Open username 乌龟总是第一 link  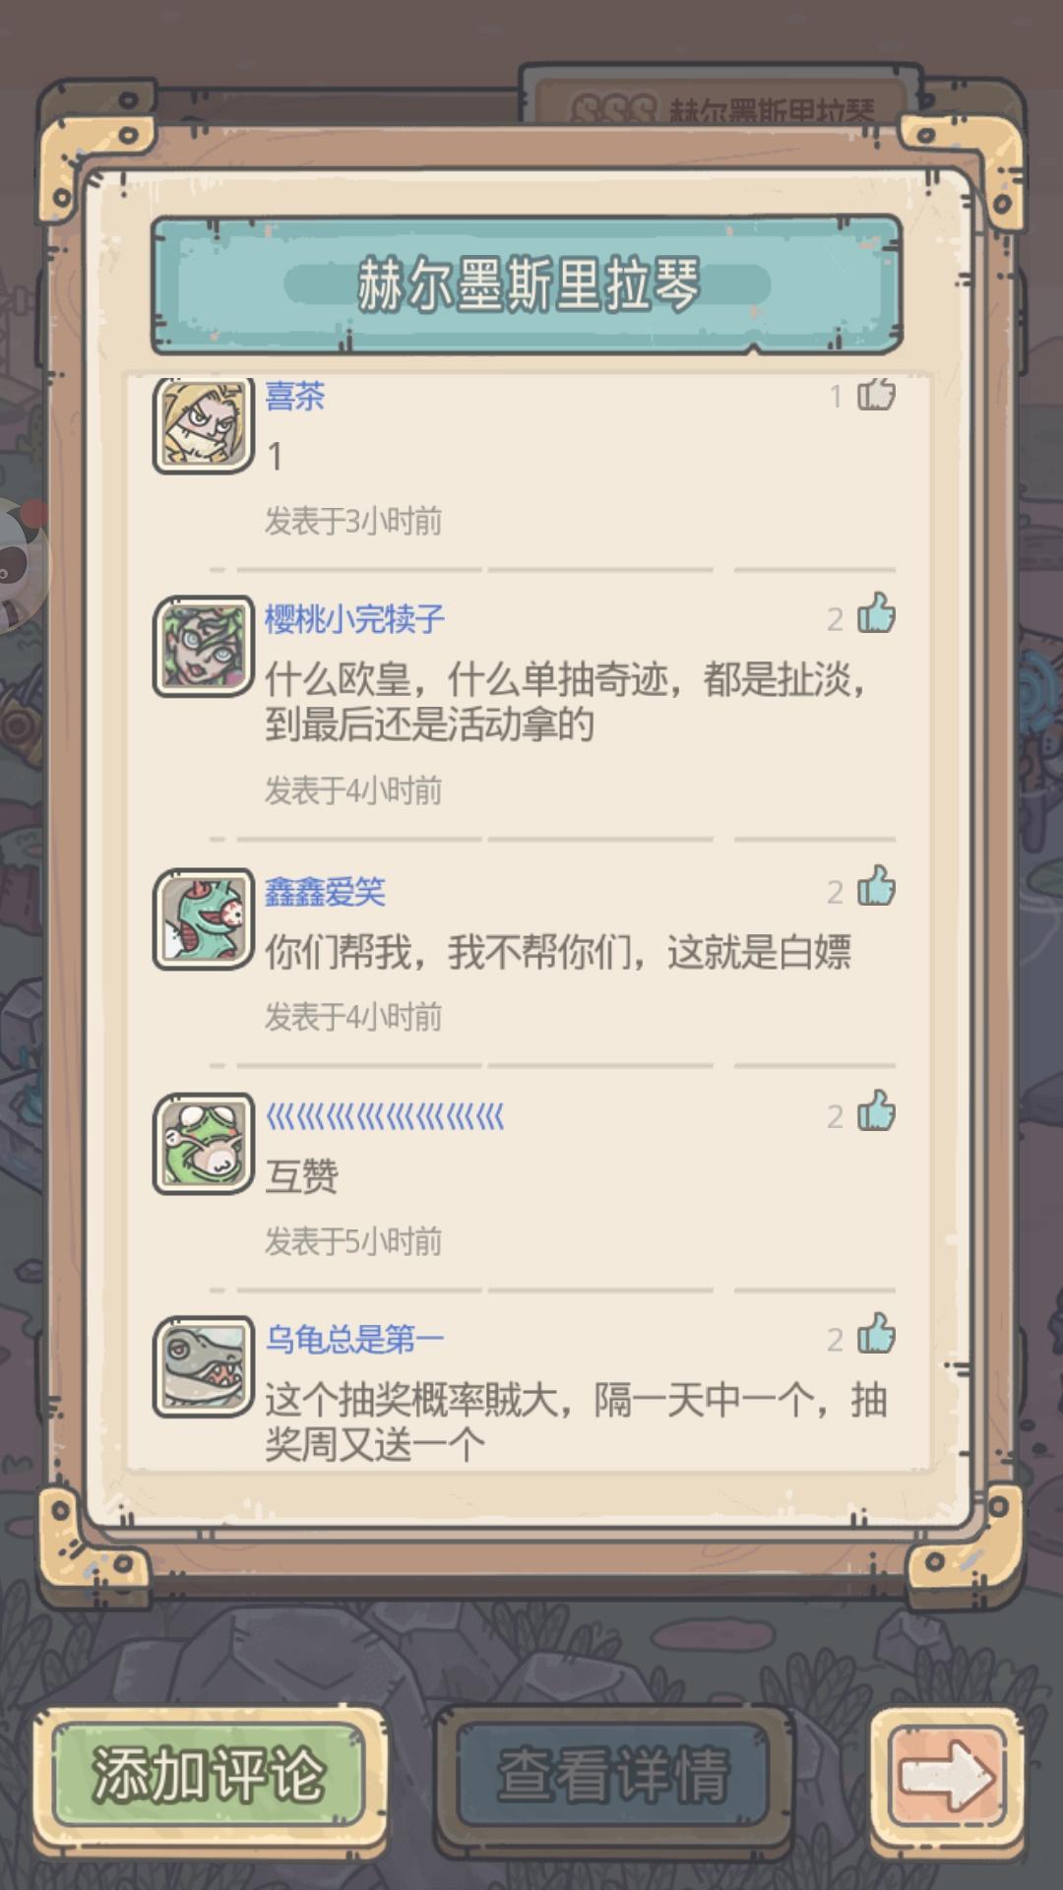coord(354,1339)
